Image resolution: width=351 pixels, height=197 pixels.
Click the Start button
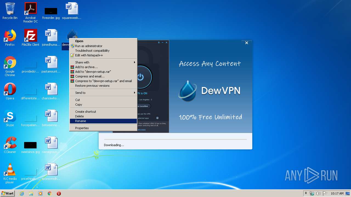tap(8, 193)
